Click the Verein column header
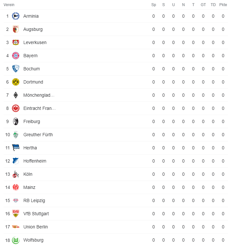 [x=9, y=5]
